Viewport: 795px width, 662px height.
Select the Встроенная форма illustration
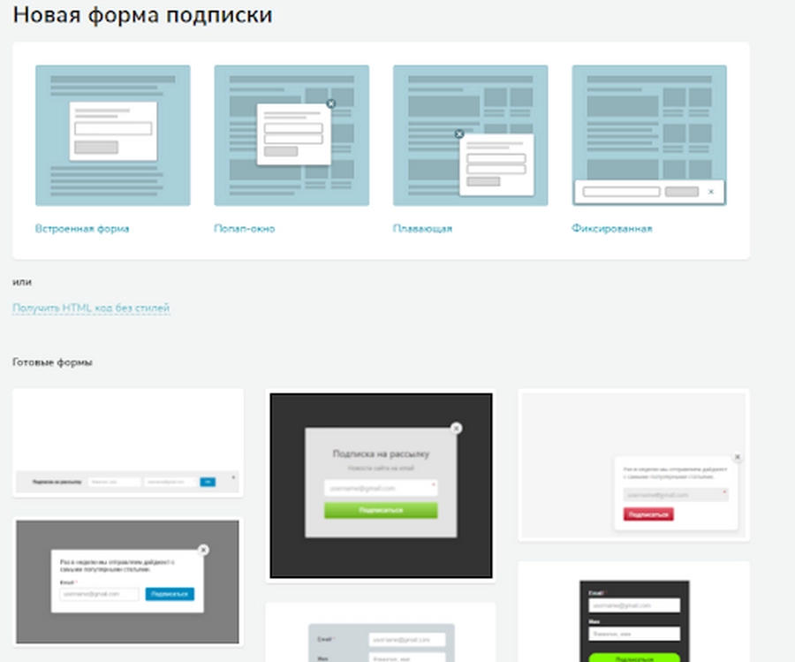(x=112, y=135)
